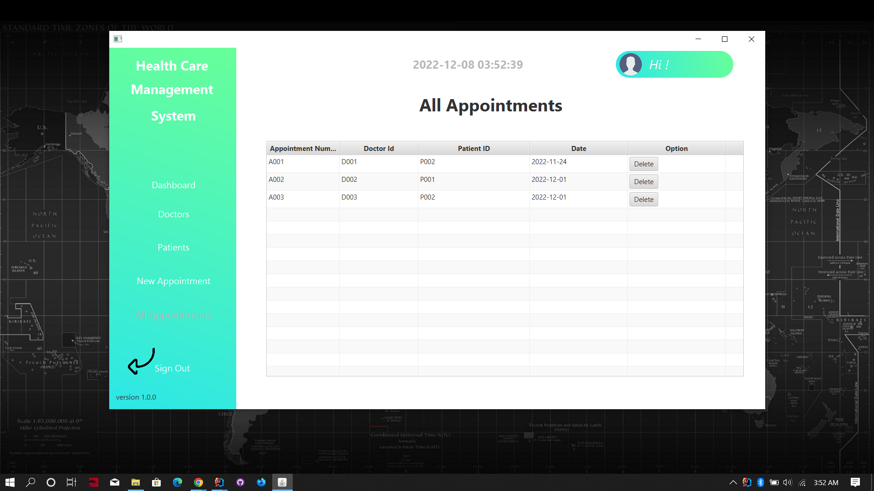Click the Java app taskbar icon
Image resolution: width=874 pixels, height=491 pixels.
[282, 482]
